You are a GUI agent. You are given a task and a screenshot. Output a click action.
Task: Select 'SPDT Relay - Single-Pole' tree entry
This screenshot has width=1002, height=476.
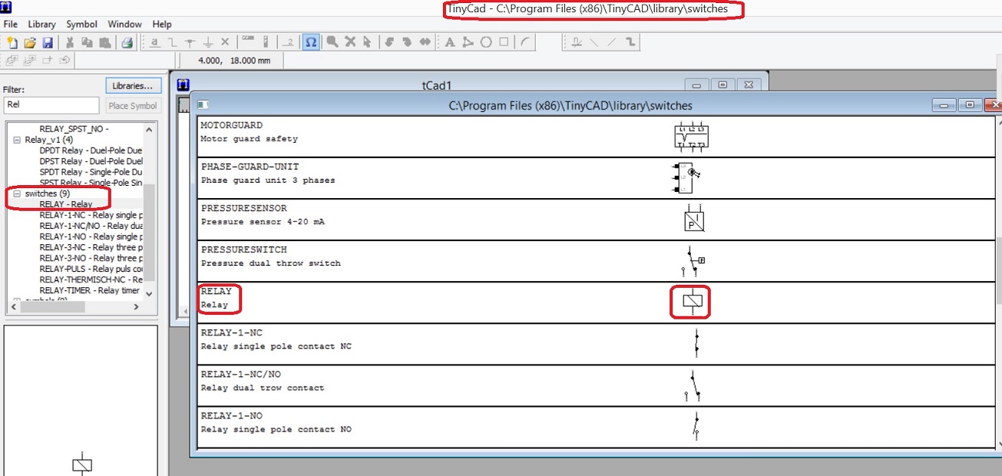click(x=91, y=172)
